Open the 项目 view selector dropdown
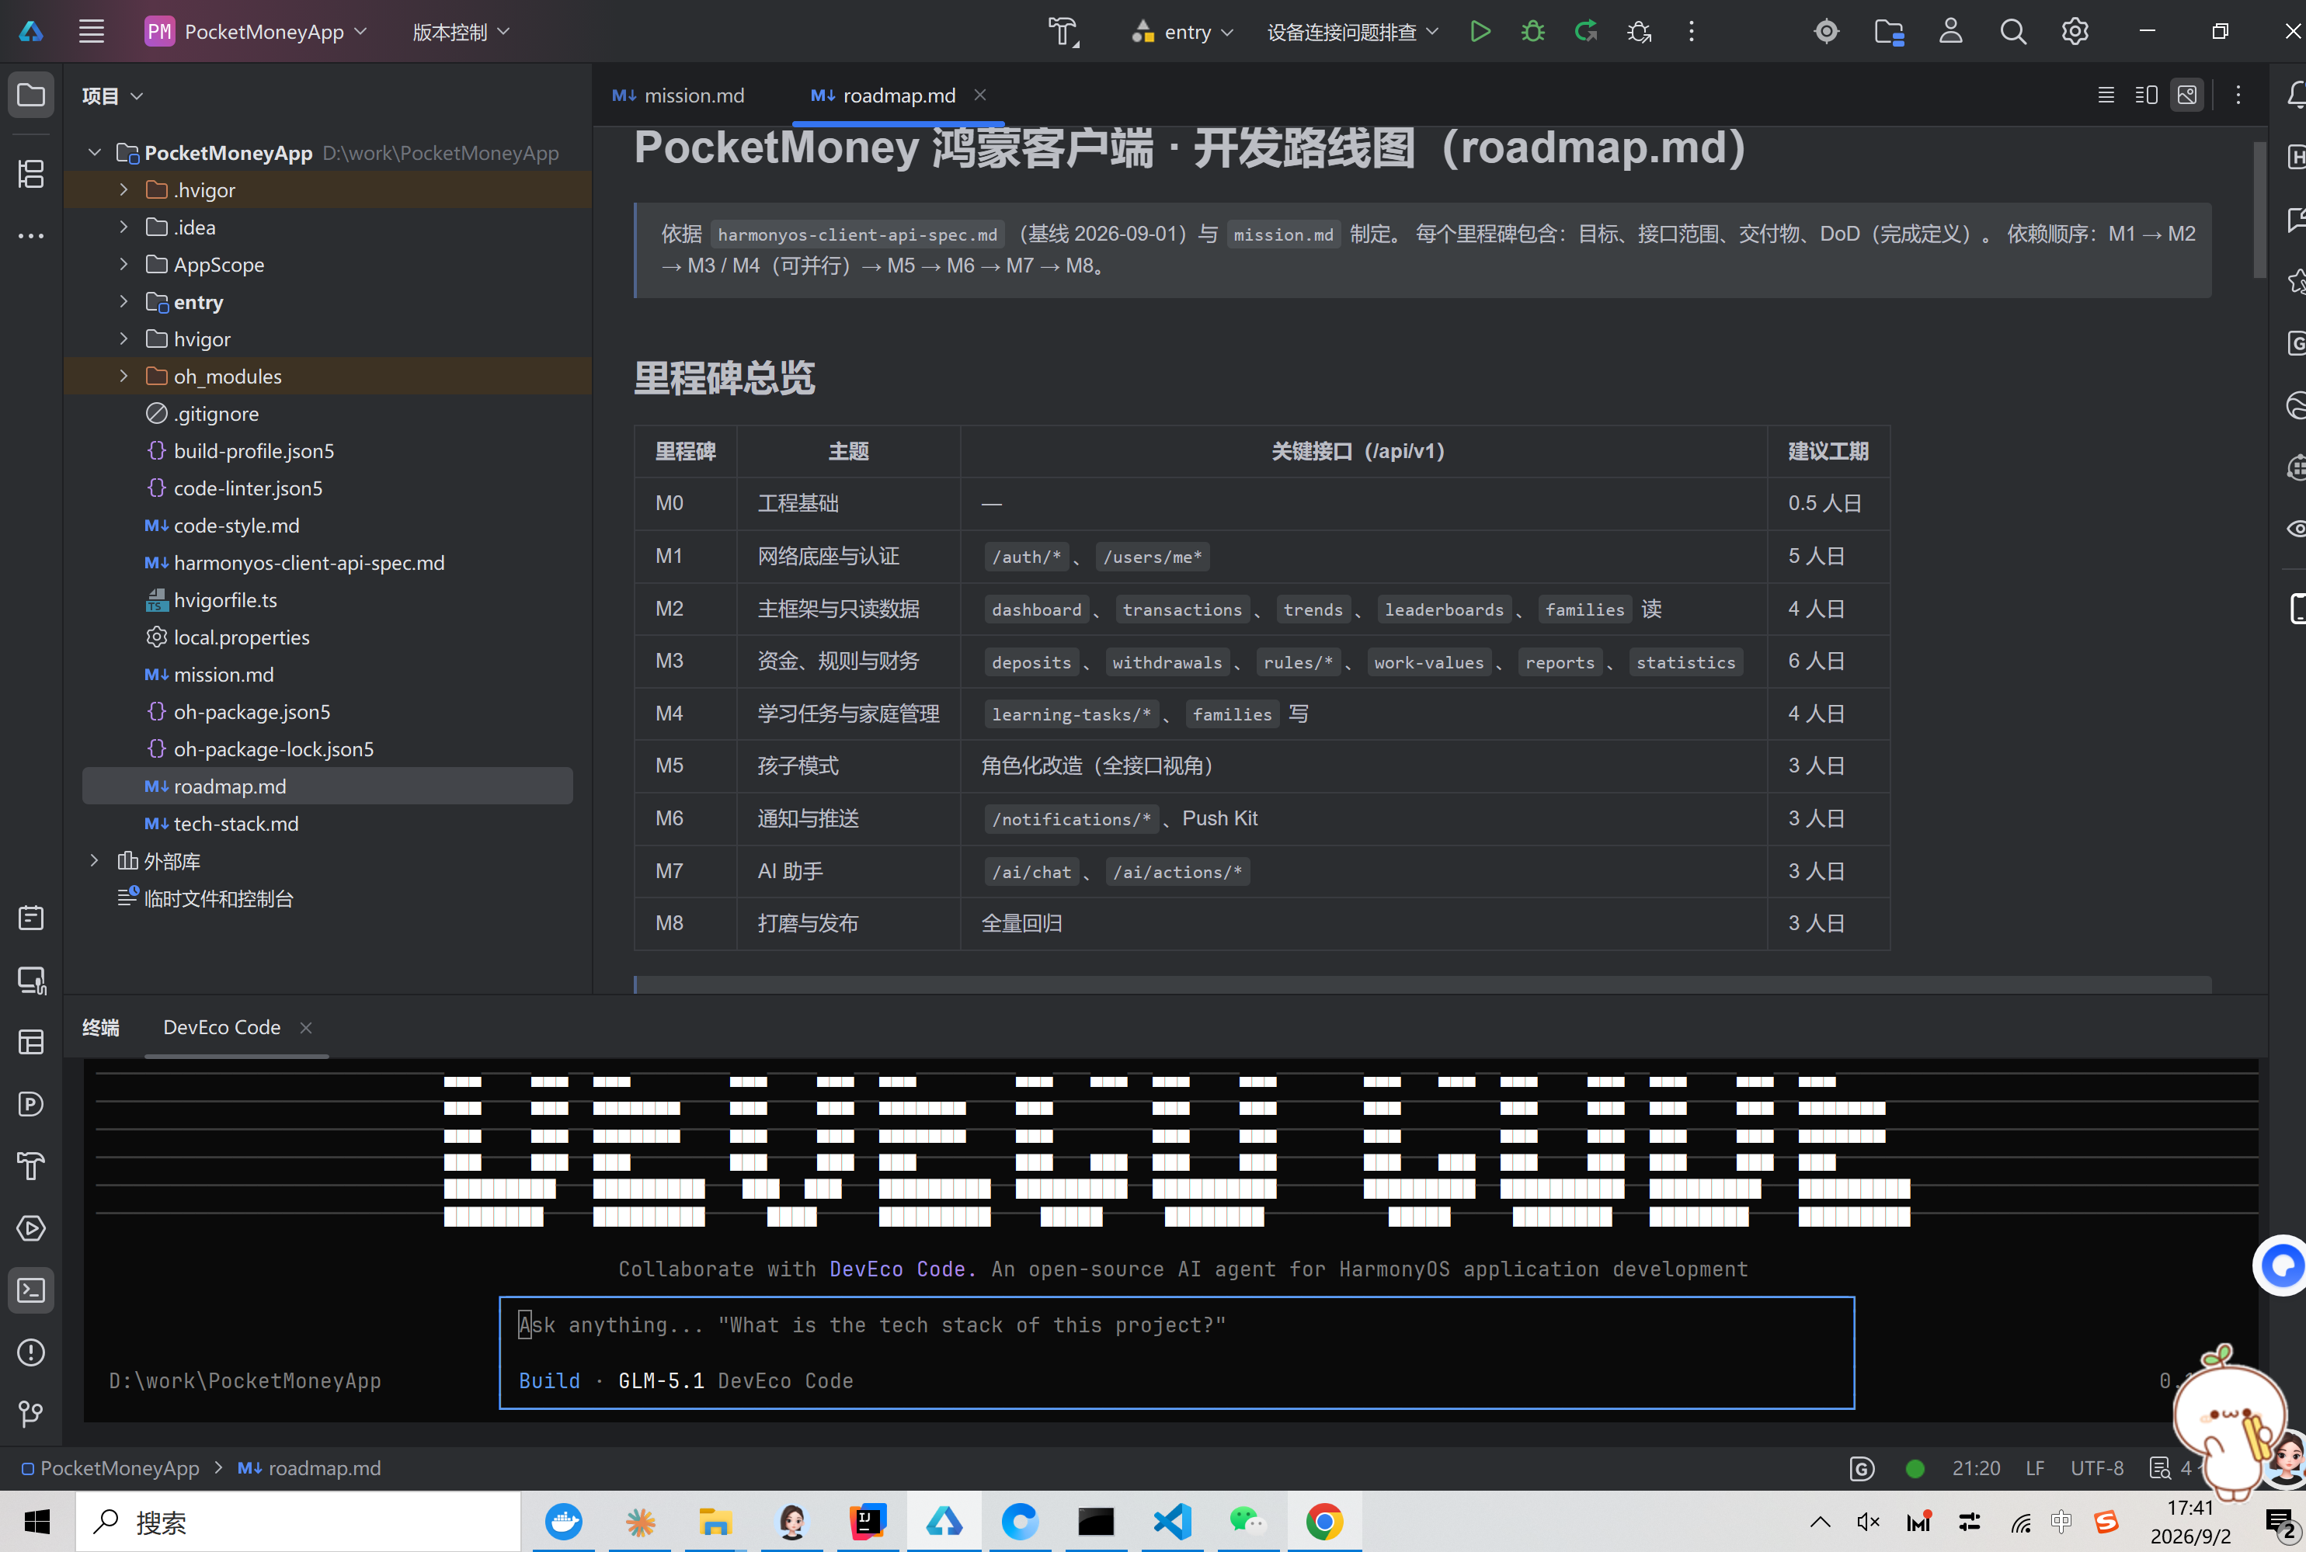Screen dimensions: 2306x1552 click(x=112, y=96)
